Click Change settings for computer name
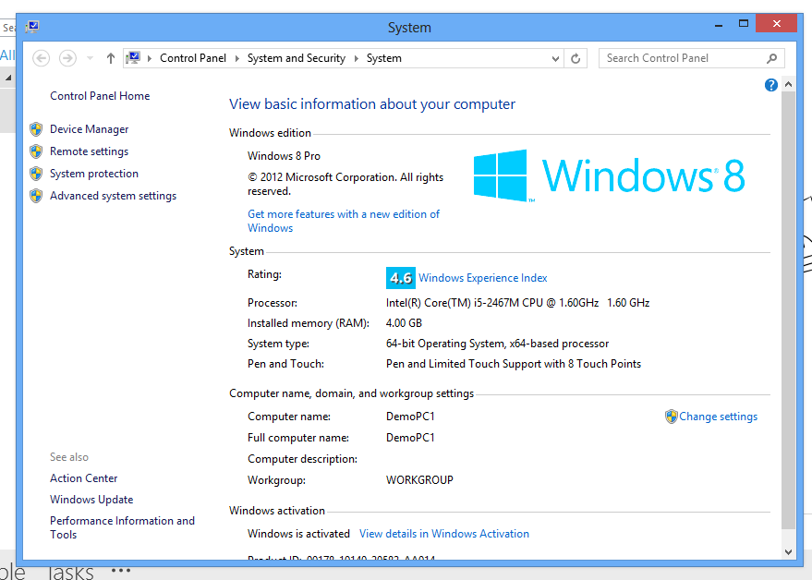This screenshot has width=812, height=580. [x=718, y=417]
